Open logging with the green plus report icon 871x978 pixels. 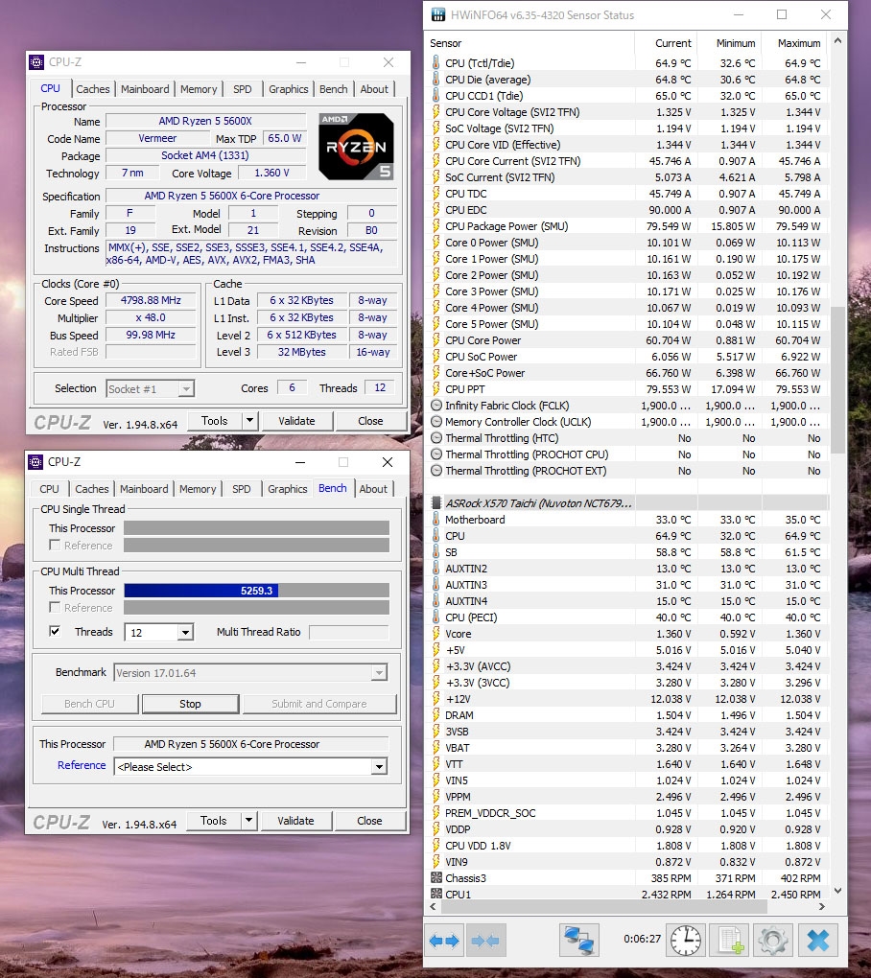pos(730,941)
